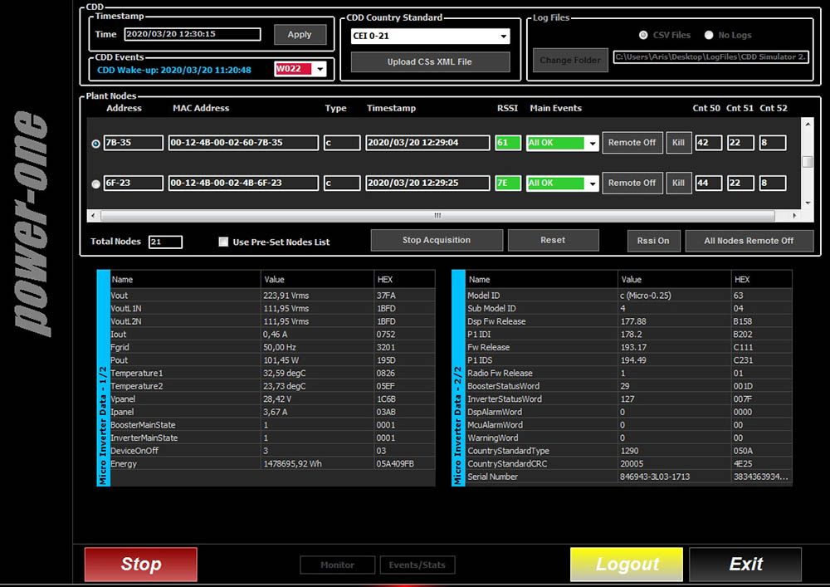Click MAC address field 00-12-4B-00-02-60-7B-35
Viewport: 830px width, 587px height.
[243, 143]
